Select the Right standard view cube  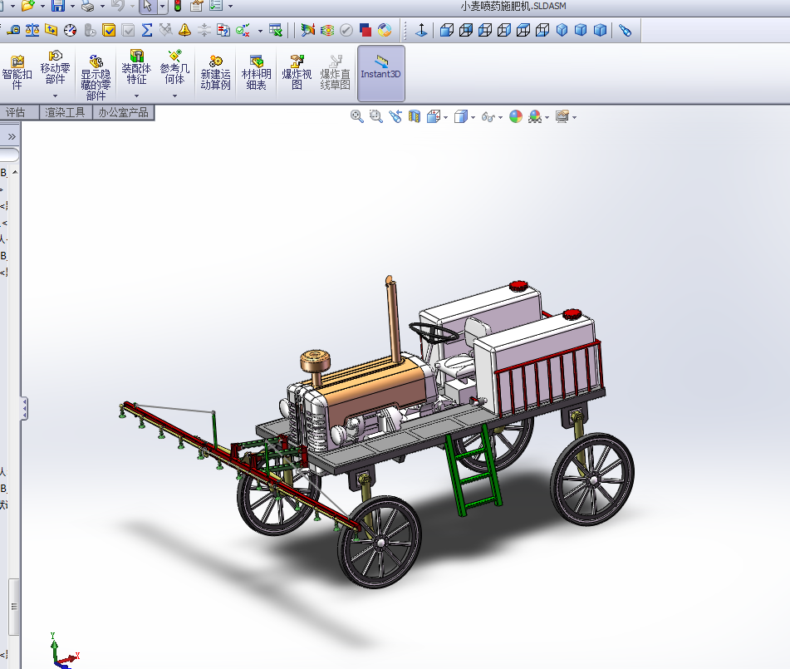[x=504, y=30]
